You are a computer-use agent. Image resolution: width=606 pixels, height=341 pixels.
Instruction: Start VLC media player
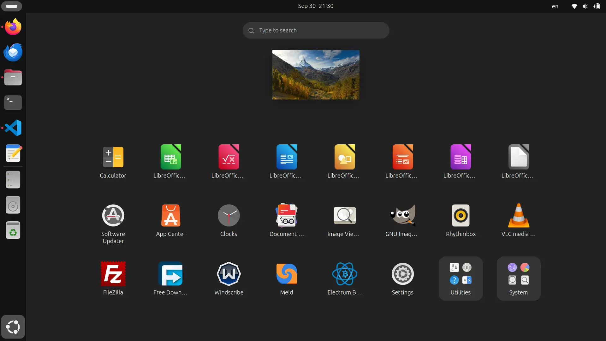pyautogui.click(x=518, y=216)
